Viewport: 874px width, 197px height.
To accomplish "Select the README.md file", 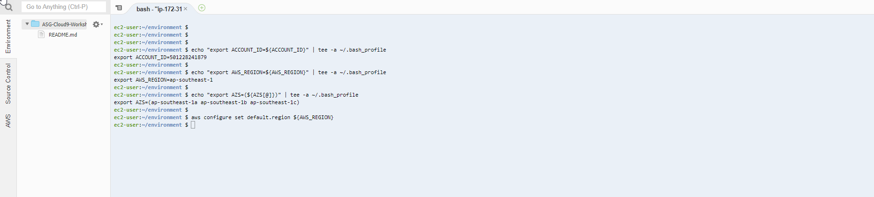I will pos(63,35).
